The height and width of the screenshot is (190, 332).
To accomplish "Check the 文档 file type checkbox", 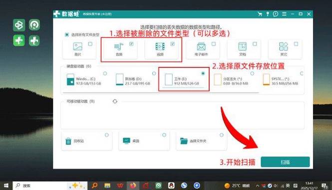I will pyautogui.click(x=255, y=44).
